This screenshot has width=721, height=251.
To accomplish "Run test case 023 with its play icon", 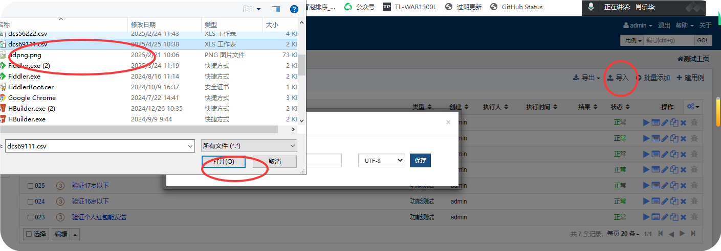I will pyautogui.click(x=646, y=217).
